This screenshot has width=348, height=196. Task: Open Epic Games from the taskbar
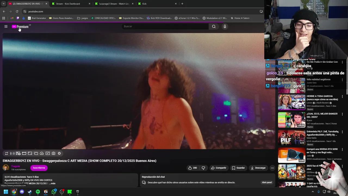pos(78,192)
